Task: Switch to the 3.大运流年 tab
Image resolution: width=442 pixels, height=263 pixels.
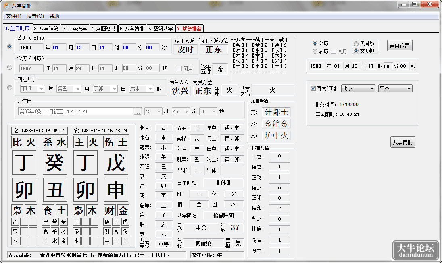Action: 75,29
